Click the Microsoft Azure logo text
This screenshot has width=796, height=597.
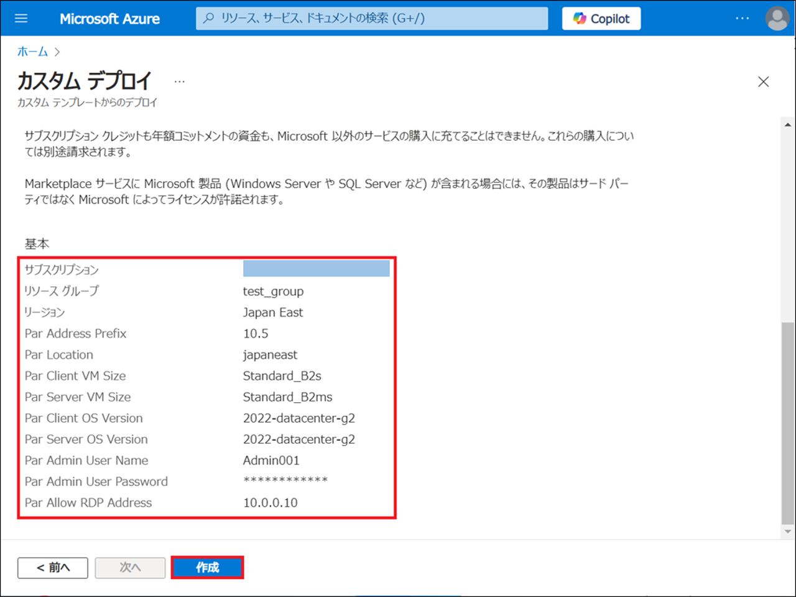[109, 19]
